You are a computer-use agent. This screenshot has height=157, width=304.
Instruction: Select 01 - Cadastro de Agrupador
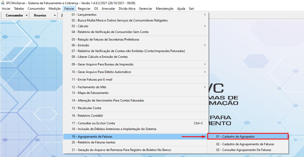(235, 137)
